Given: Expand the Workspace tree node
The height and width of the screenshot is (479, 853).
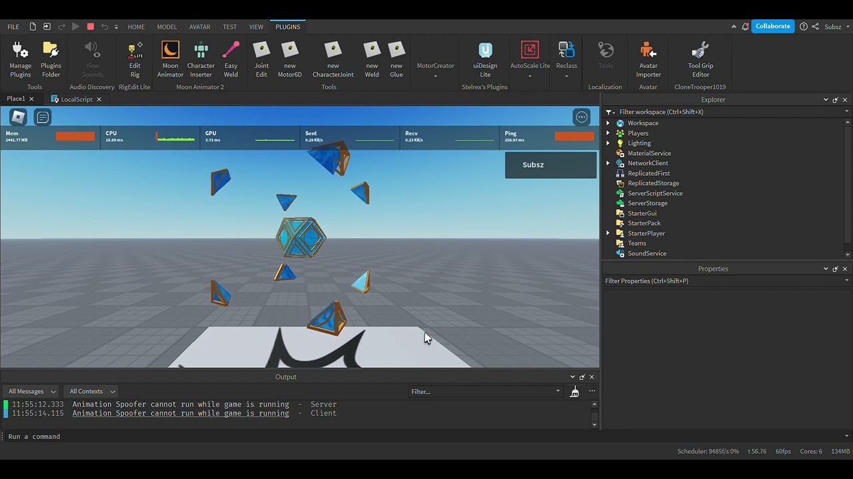Looking at the screenshot, I should pyautogui.click(x=608, y=123).
